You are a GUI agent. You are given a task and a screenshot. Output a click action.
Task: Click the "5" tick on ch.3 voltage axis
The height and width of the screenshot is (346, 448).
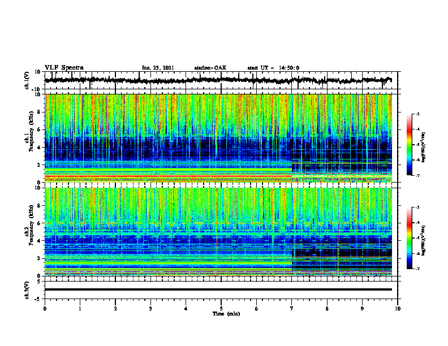(39, 281)
